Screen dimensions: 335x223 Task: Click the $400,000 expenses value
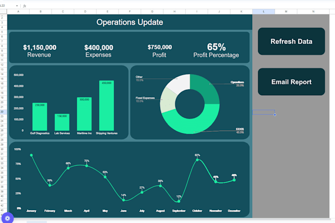coord(99,47)
